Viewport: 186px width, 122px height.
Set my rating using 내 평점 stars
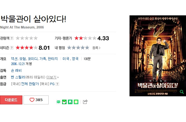coord(78,48)
